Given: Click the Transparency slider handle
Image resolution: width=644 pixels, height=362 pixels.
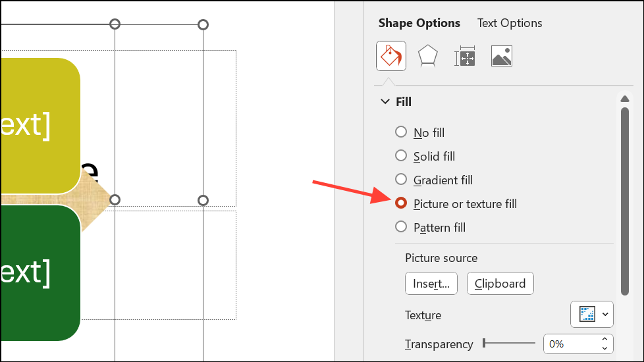Looking at the screenshot, I should pos(484,343).
